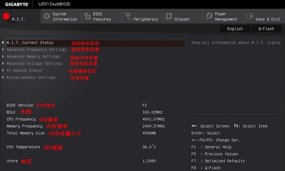Open the Save & Exit tab

point(264,16)
